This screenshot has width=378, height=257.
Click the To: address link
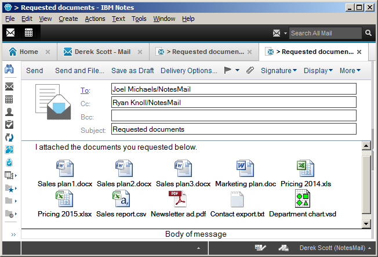[85, 90]
